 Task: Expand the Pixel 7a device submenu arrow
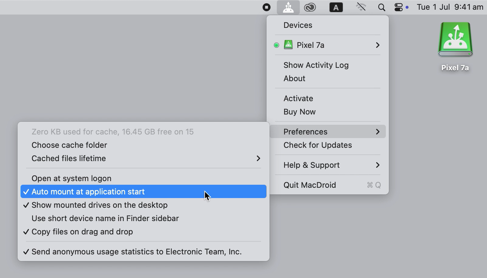tap(377, 45)
